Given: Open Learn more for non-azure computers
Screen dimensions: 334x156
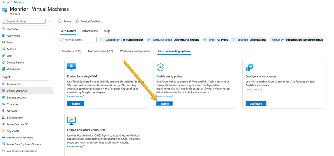Looking at the screenshot, I should (x=76, y=146).
